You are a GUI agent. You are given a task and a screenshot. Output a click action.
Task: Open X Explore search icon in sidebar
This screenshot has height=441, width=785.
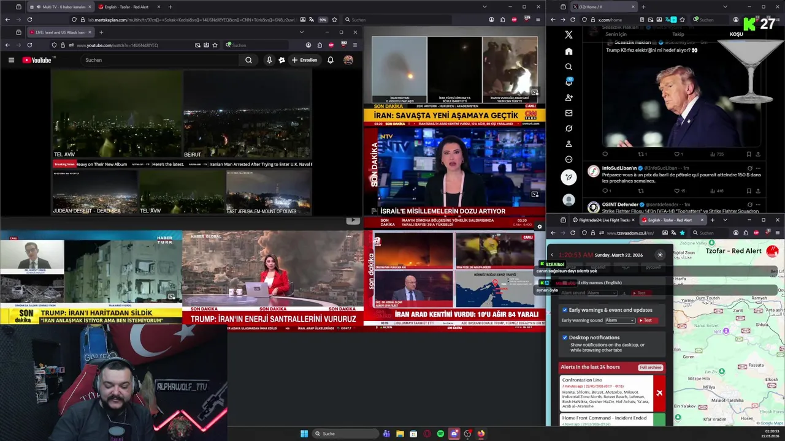569,67
